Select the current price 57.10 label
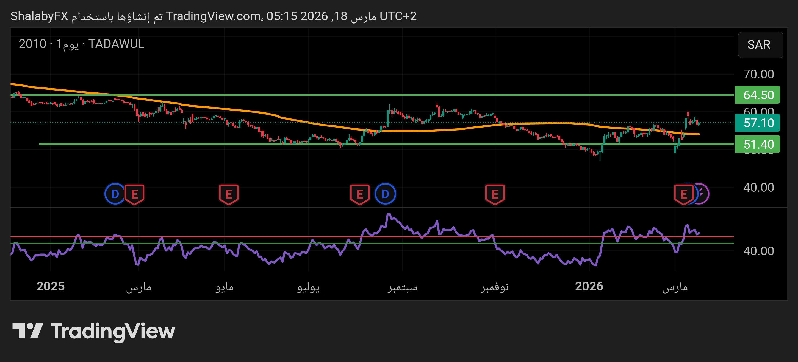The image size is (798, 362). [x=758, y=123]
